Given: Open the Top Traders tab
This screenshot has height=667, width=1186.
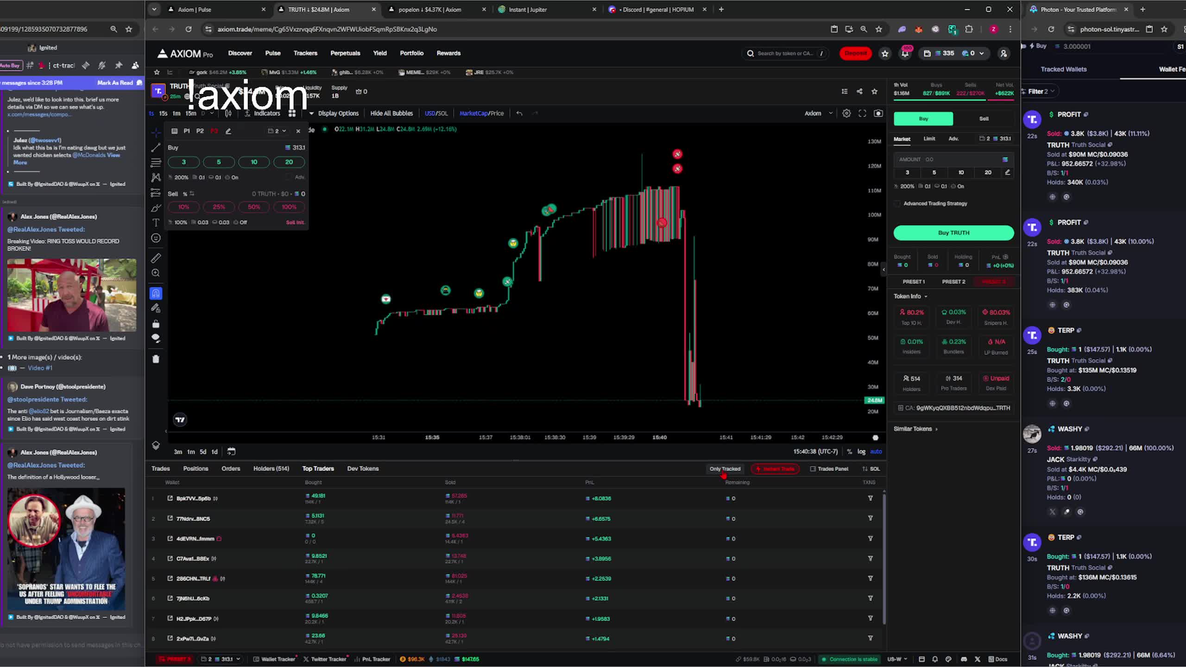Looking at the screenshot, I should [x=318, y=469].
